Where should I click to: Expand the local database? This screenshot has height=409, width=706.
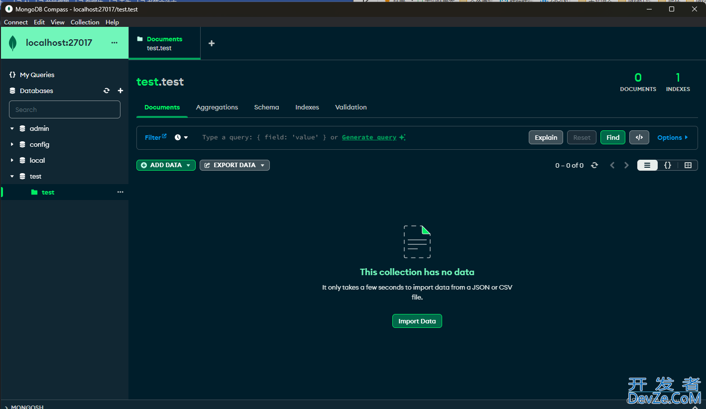[12, 160]
